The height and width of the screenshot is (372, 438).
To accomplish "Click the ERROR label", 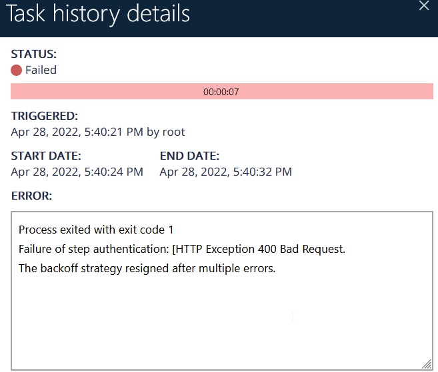I will (31, 196).
